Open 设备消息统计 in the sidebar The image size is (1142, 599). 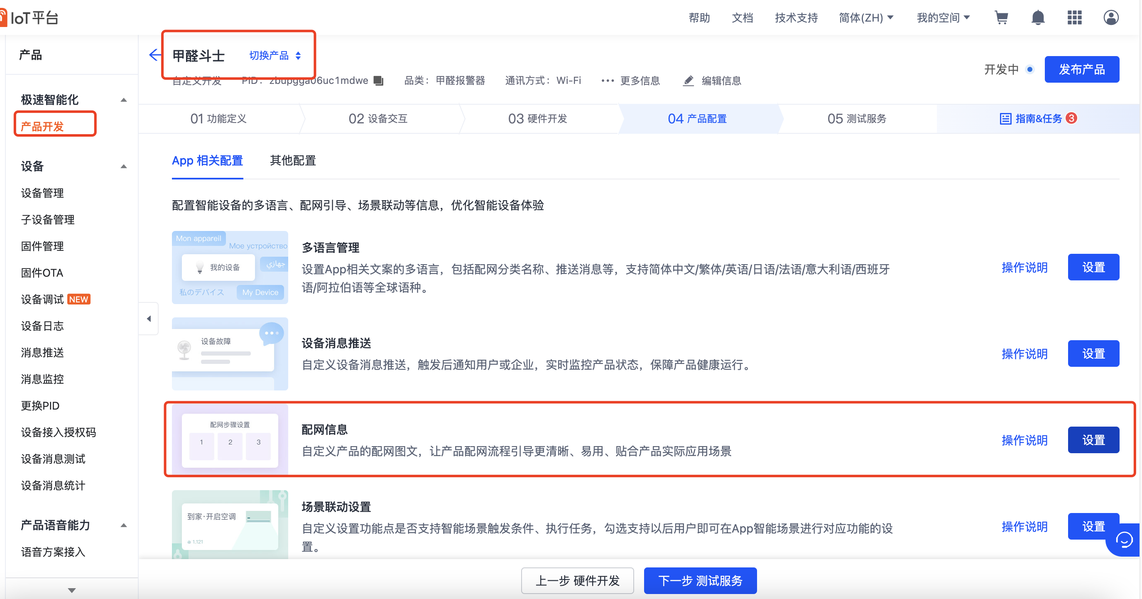click(x=53, y=486)
